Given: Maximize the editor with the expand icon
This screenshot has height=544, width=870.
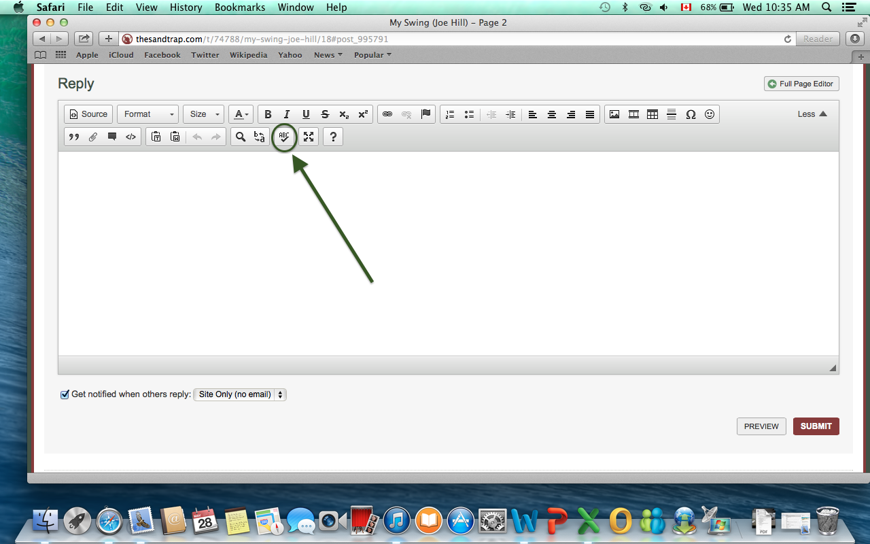Looking at the screenshot, I should [x=309, y=137].
